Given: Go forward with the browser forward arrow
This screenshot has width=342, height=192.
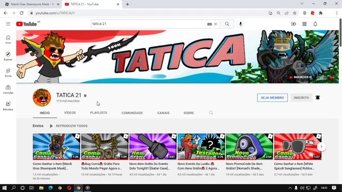Looking at the screenshot, I should (13, 13).
